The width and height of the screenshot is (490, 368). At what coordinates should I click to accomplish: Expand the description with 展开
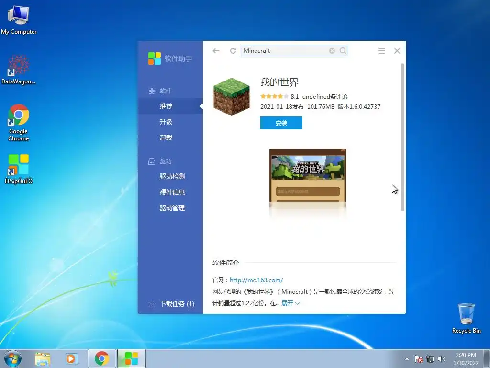click(x=290, y=303)
